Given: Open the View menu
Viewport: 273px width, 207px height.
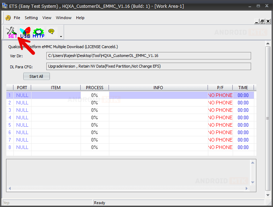Looking at the screenshot, I should tap(47, 18).
